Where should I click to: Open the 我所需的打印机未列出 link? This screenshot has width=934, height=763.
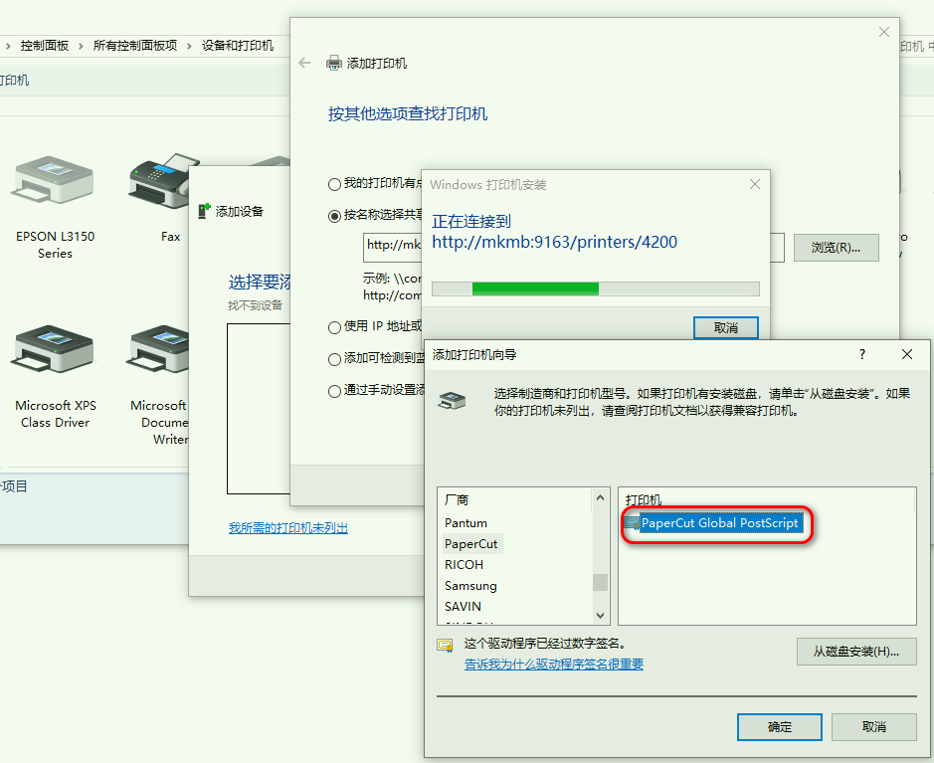coord(287,528)
